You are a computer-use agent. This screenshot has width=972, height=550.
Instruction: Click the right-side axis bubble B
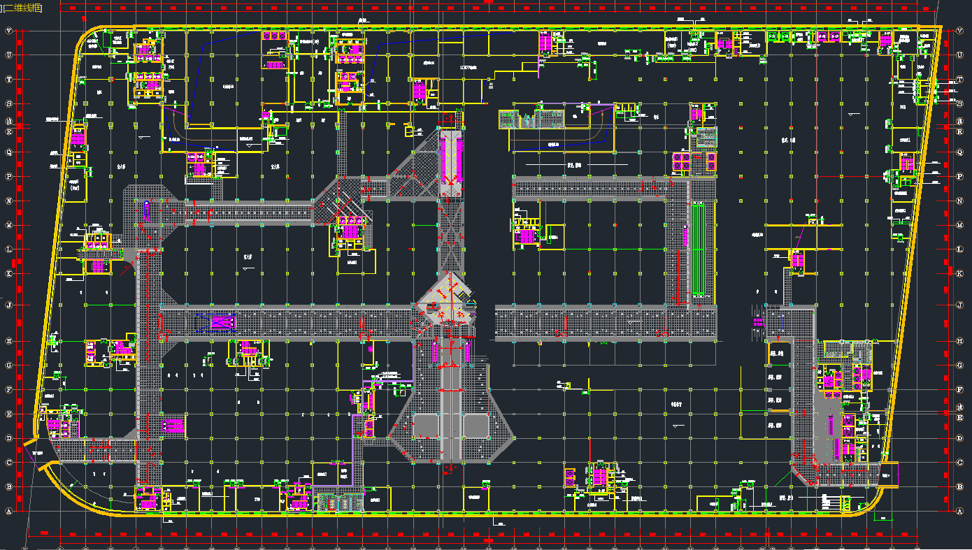[x=959, y=486]
